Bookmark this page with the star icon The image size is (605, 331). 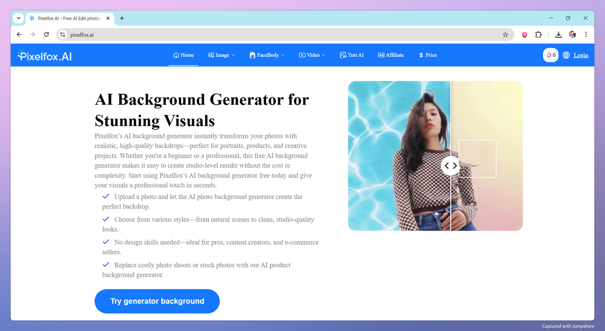505,35
